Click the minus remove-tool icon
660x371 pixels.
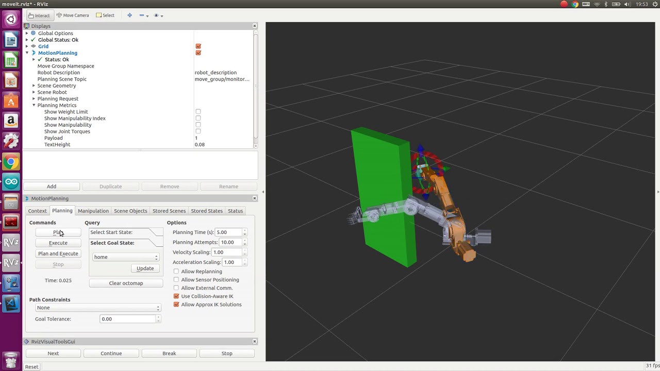coord(142,15)
